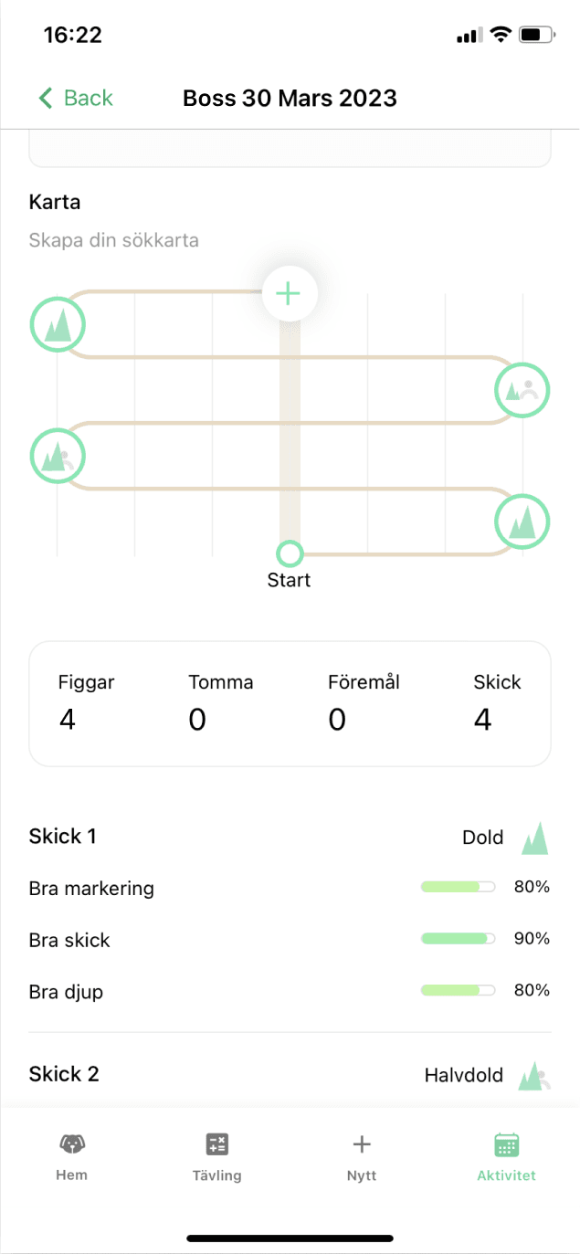Tap the Start point circle on map
The height and width of the screenshot is (1254, 580).
click(290, 553)
